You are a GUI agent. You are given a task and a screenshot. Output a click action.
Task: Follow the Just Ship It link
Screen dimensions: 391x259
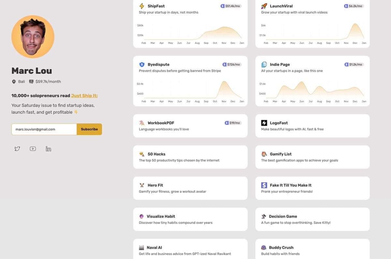click(x=84, y=95)
